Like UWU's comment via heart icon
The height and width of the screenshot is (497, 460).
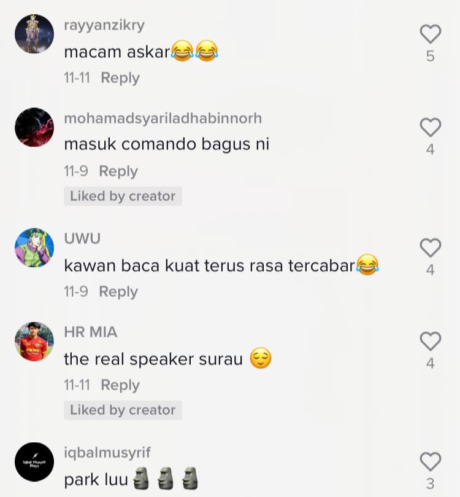431,248
